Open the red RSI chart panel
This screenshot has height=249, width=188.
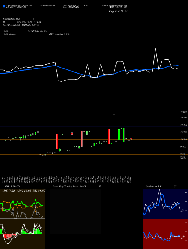pyautogui.click(x=165, y=234)
